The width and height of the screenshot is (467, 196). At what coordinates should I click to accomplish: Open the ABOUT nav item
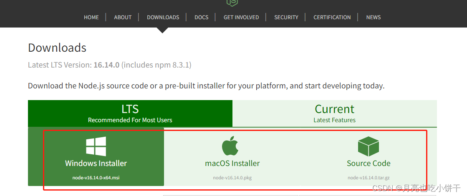[123, 17]
